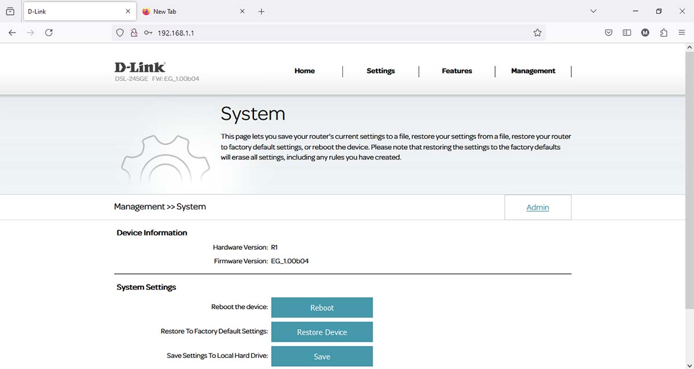Click the Firefox reload page icon
The height and width of the screenshot is (369, 694).
pos(49,33)
